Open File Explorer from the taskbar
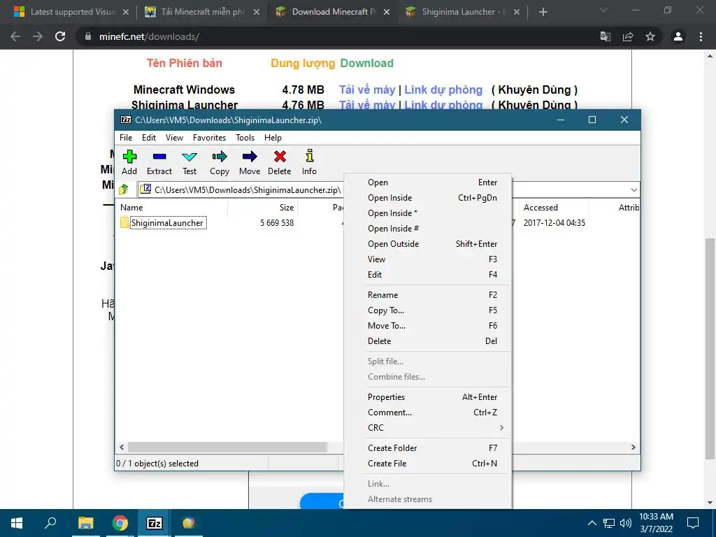716x537 pixels. [x=86, y=523]
